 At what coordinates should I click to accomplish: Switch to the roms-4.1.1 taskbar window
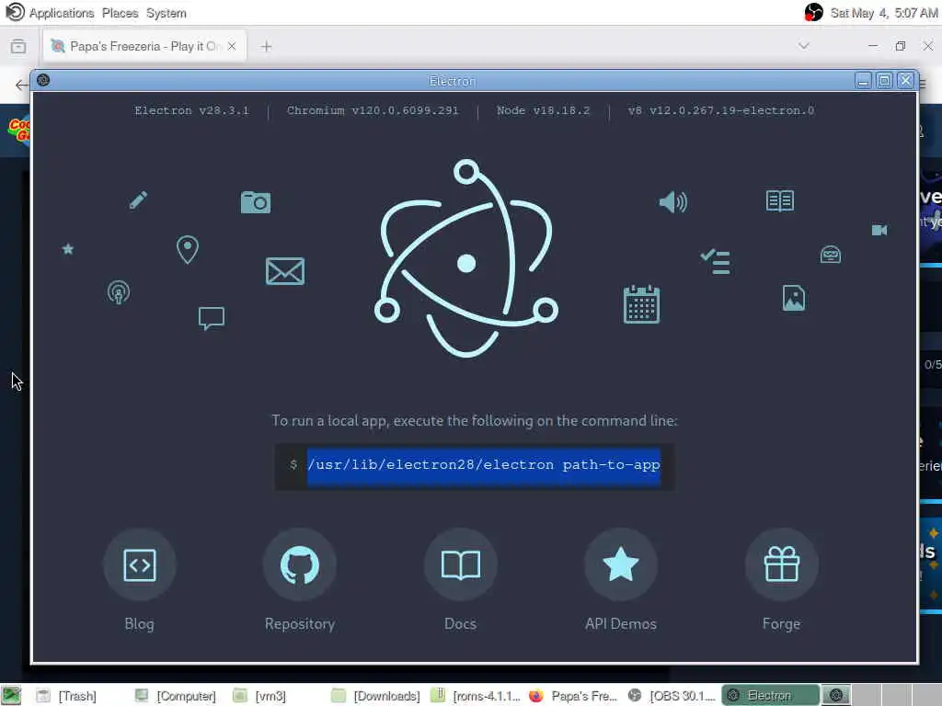[476, 696]
